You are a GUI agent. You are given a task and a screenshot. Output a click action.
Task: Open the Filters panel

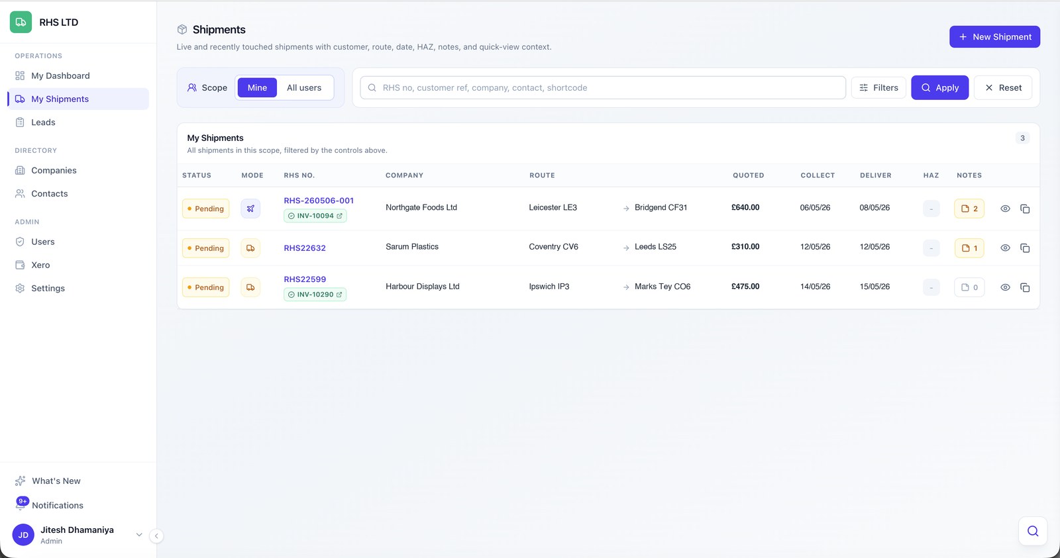tap(878, 87)
